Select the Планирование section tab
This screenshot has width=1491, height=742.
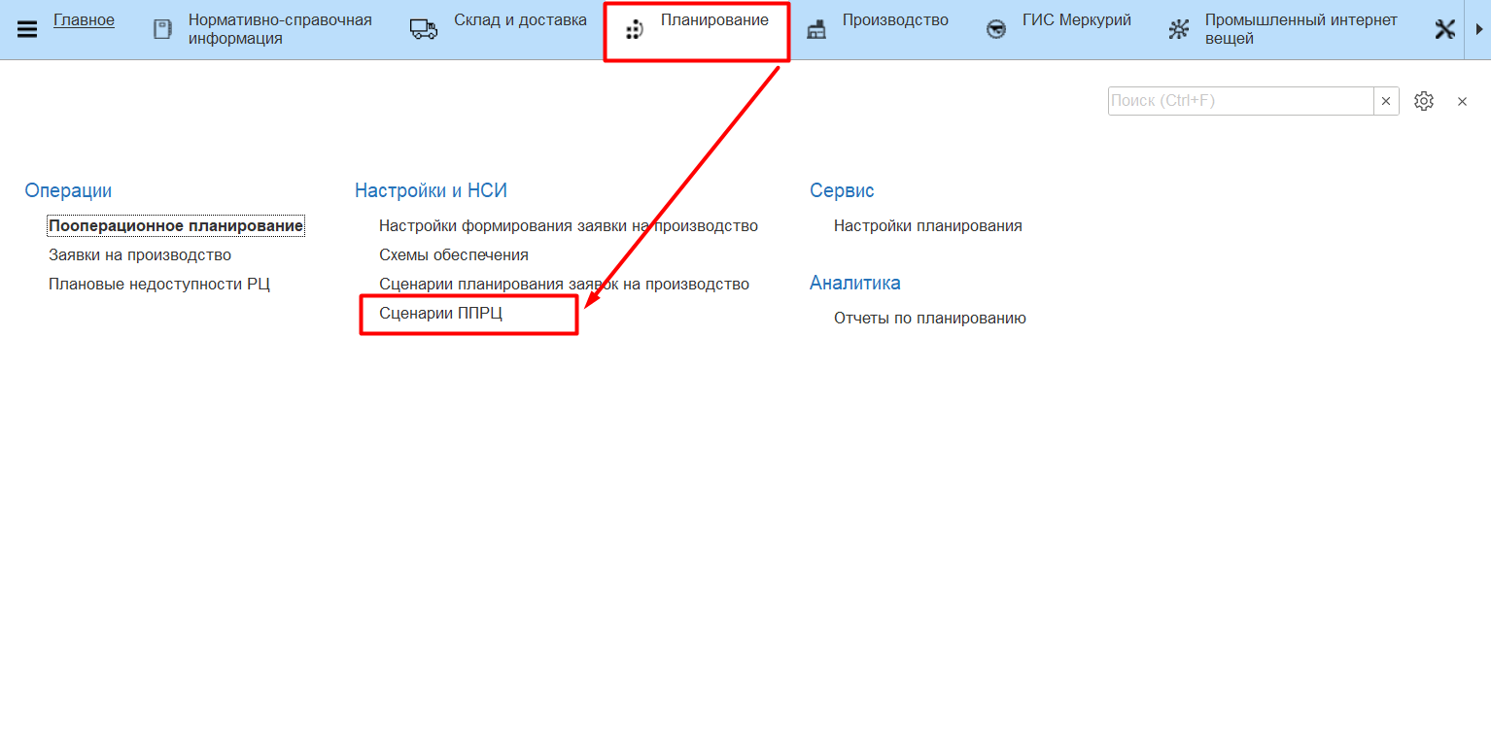point(714,20)
